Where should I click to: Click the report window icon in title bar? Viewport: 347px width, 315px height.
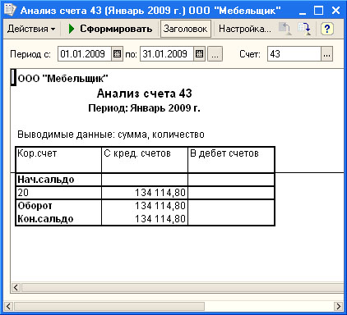(x=10, y=11)
